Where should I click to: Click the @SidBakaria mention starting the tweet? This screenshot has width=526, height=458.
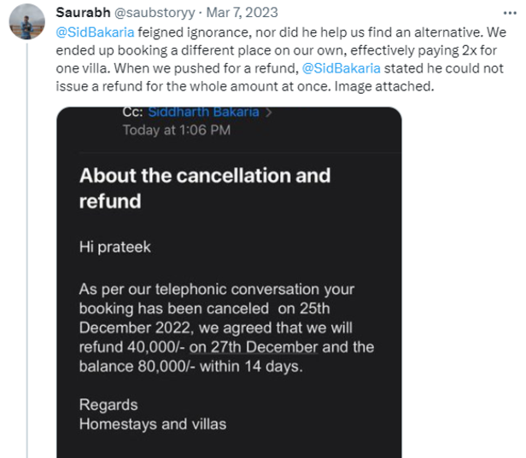tap(94, 30)
